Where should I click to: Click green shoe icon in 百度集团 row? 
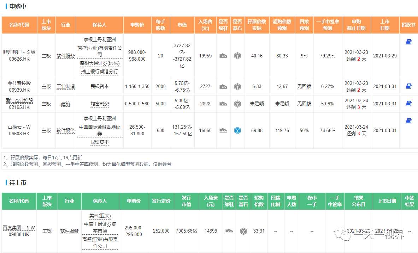pyautogui.click(x=229, y=231)
